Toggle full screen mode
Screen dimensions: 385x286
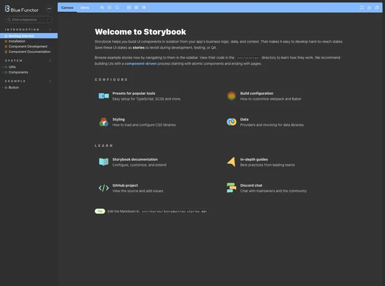361,7
